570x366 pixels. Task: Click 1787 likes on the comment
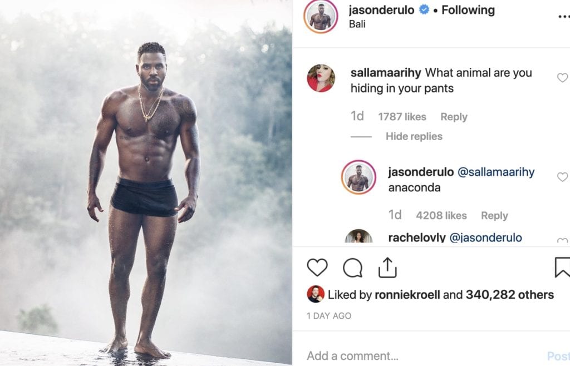coord(404,116)
